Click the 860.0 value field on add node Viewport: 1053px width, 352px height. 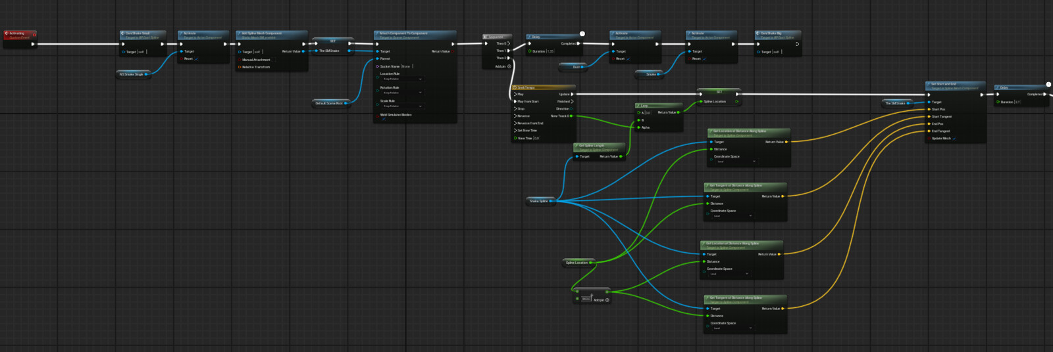tap(586, 299)
